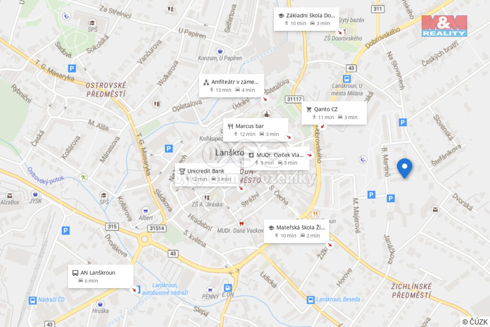Click the blue property location pin

tap(404, 168)
